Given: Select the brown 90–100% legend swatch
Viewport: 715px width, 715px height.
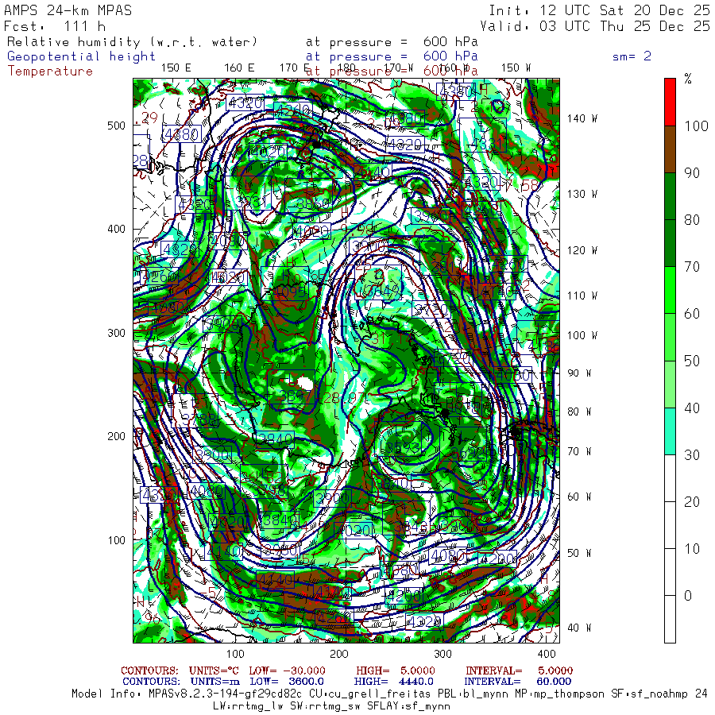Looking at the screenshot, I should coord(671,149).
